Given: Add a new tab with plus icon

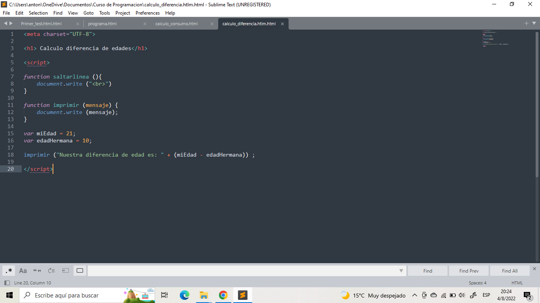Looking at the screenshot, I should 527,23.
